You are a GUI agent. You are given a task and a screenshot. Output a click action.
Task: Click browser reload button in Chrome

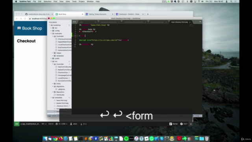[25, 19]
